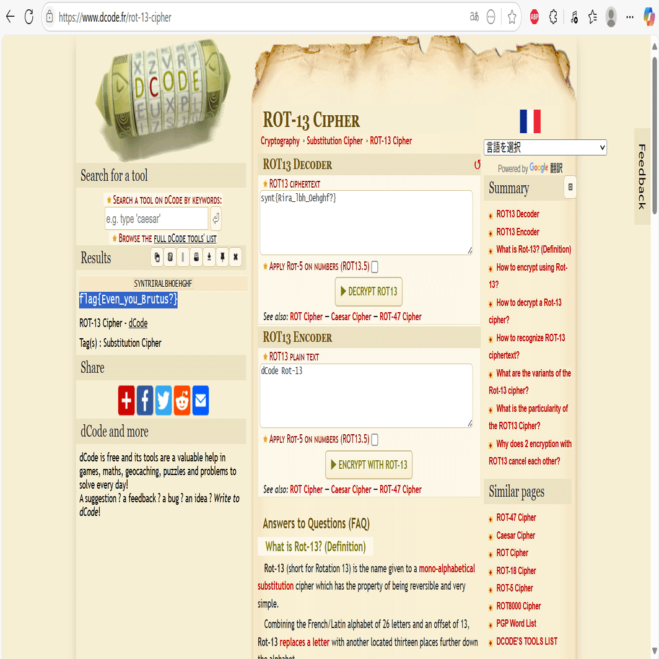
Task: Click the red reset arrow in ROT13 Decoder
Action: (477, 164)
